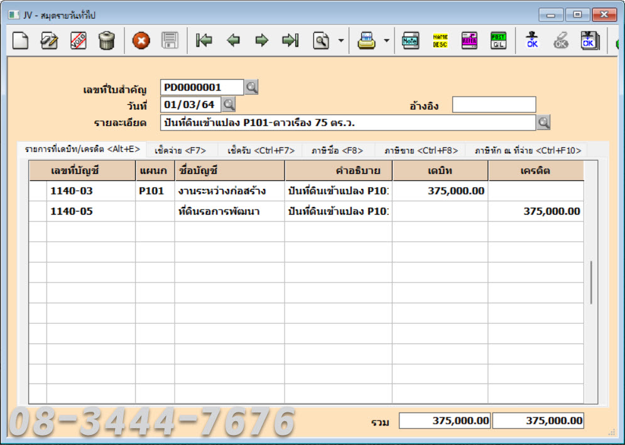The width and height of the screenshot is (625, 445).
Task: Click the empty อ้างอิง reference field
Action: point(494,105)
